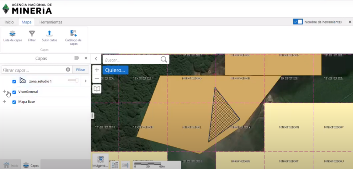Image resolution: width=353 pixels, height=169 pixels.
Task: Click the panel resize handle on map edge
Action: (x=92, y=116)
